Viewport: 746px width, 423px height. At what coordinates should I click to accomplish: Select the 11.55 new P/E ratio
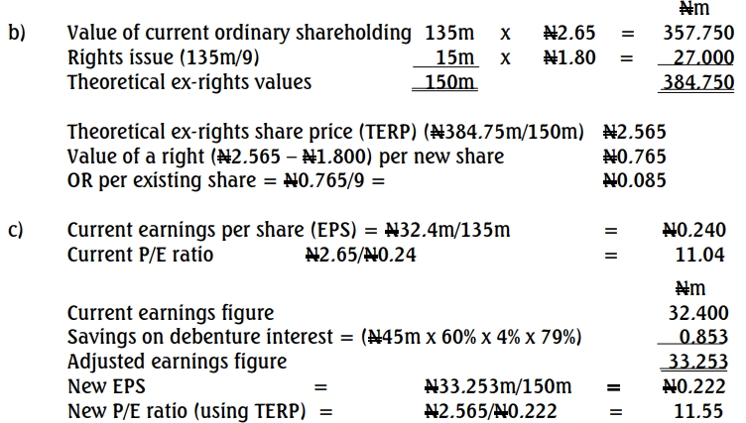[x=702, y=410]
